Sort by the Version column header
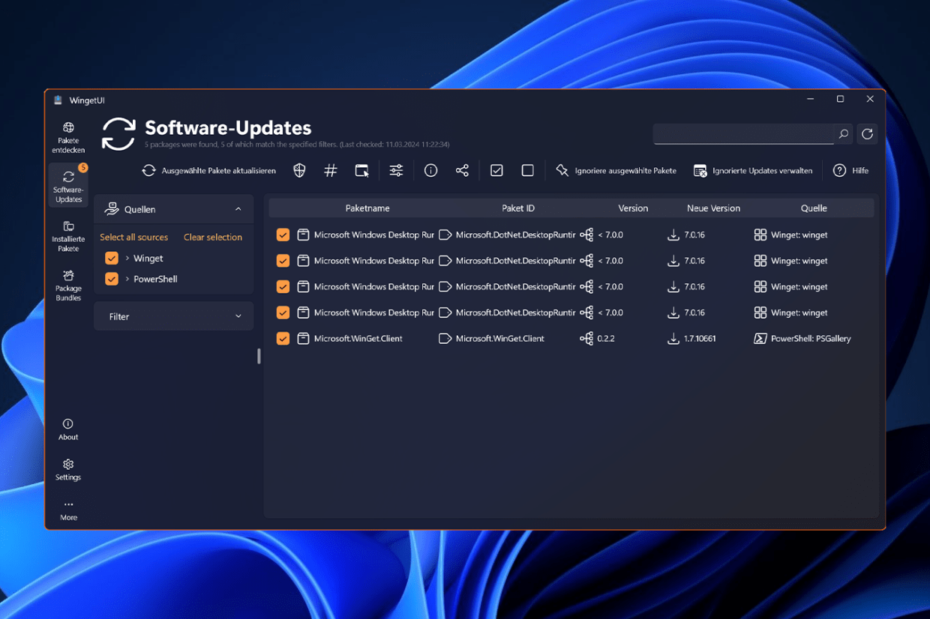930x619 pixels. coord(633,208)
